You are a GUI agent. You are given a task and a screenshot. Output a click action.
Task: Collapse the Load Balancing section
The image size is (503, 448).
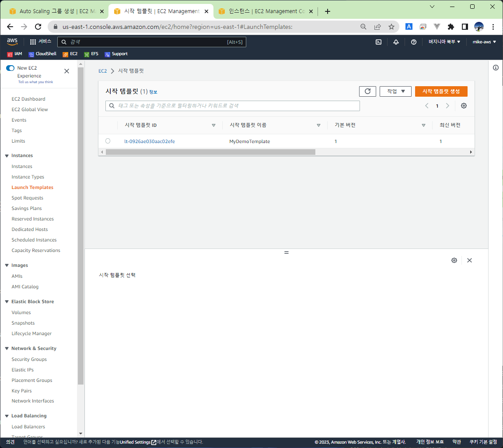(7, 416)
